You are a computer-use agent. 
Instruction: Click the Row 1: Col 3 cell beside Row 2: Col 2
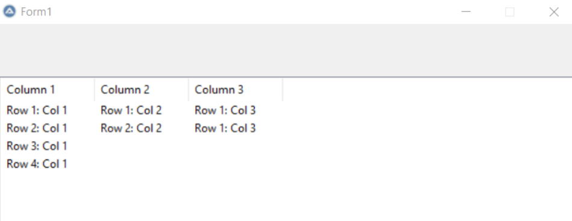pyautogui.click(x=225, y=128)
